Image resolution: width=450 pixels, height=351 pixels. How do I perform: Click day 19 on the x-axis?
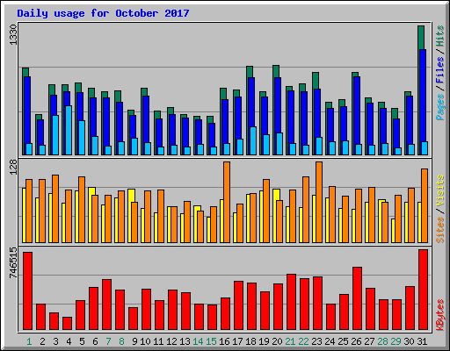[x=264, y=341]
